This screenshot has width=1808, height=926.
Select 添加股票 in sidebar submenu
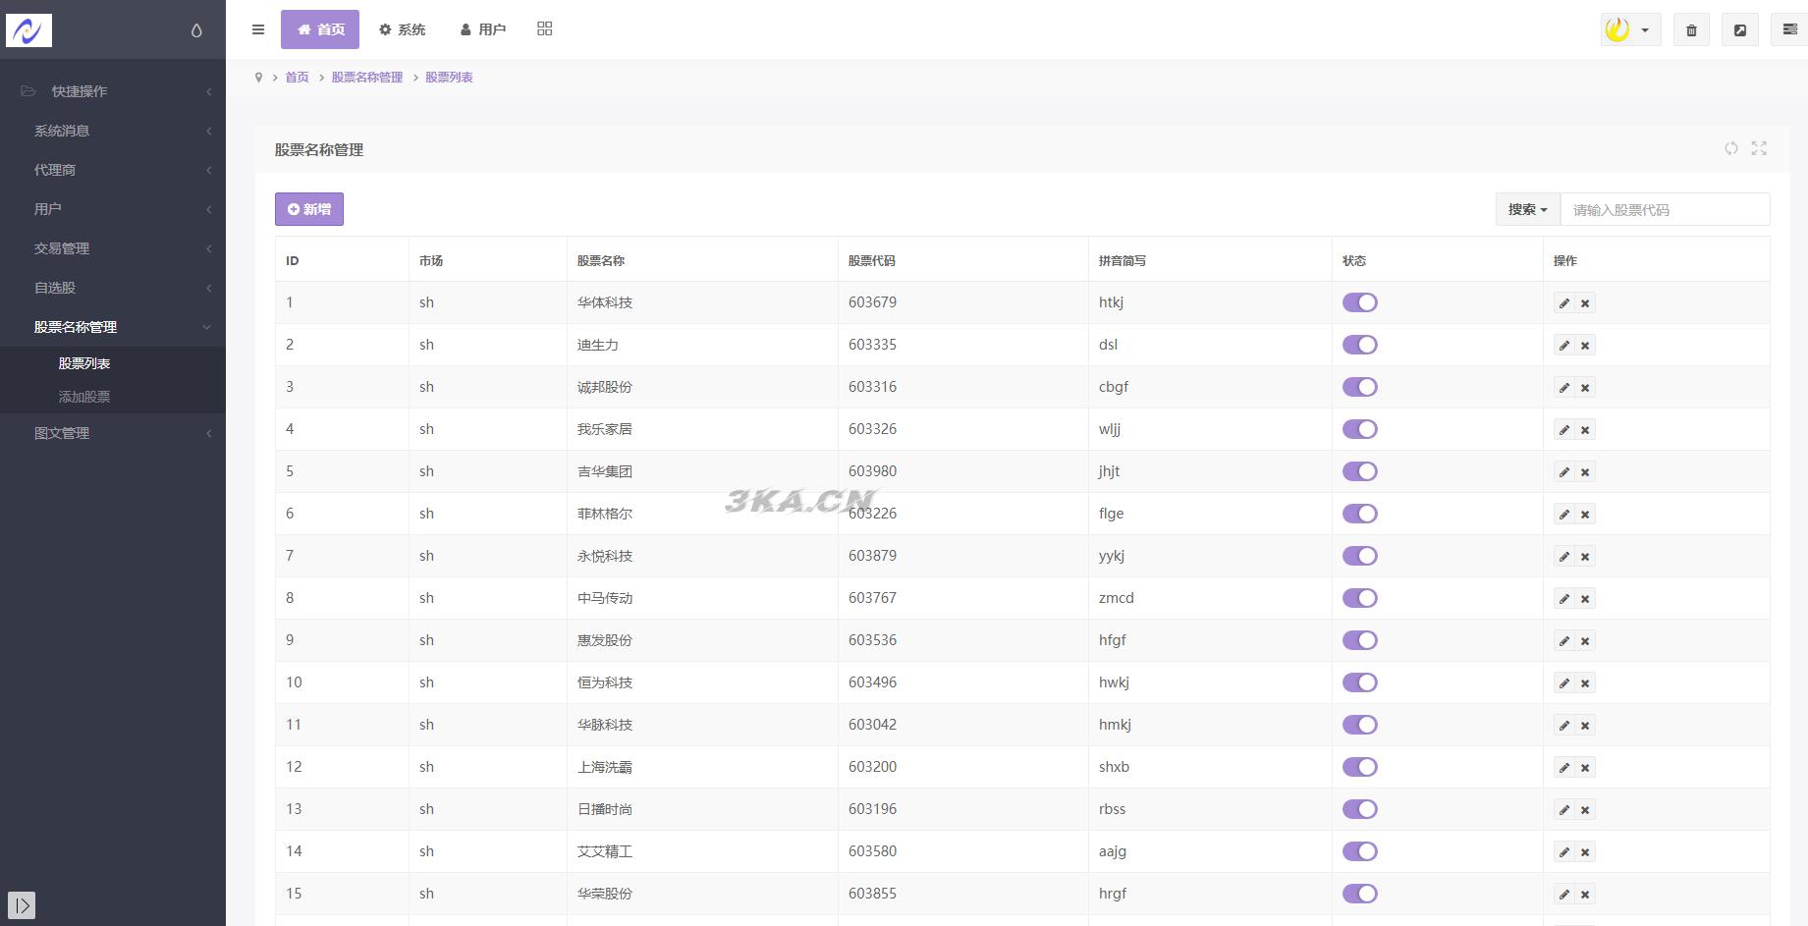coord(84,397)
